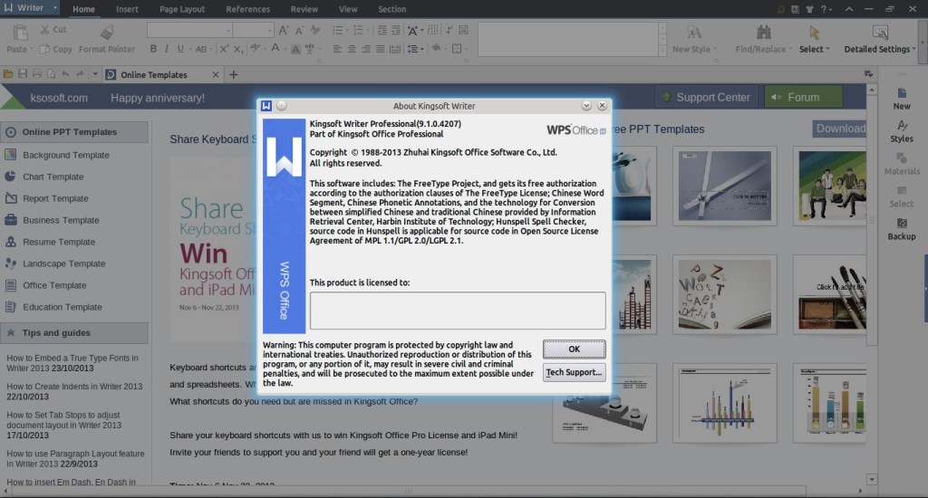Viewport: 928px width, 498px height.
Task: Toggle Strikethrough AB formatting
Action: click(201, 49)
